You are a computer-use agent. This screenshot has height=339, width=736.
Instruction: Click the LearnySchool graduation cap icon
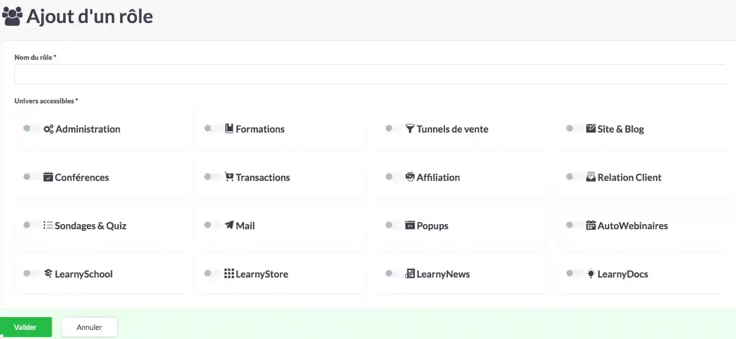(x=48, y=273)
